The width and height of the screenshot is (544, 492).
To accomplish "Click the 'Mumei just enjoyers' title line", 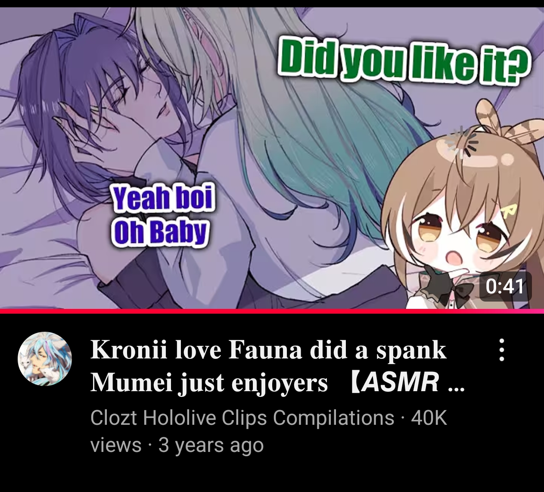I will pos(209,382).
